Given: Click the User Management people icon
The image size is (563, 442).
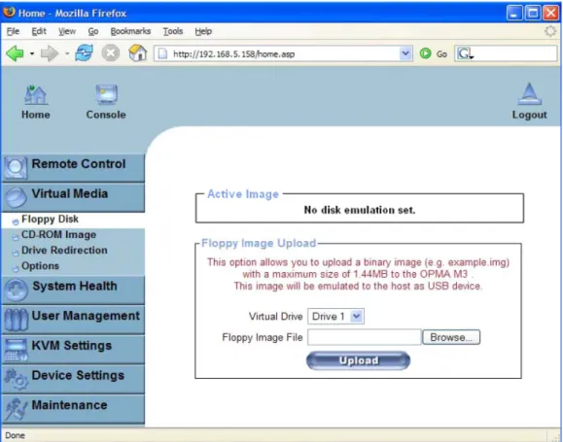Looking at the screenshot, I should 16,320.
